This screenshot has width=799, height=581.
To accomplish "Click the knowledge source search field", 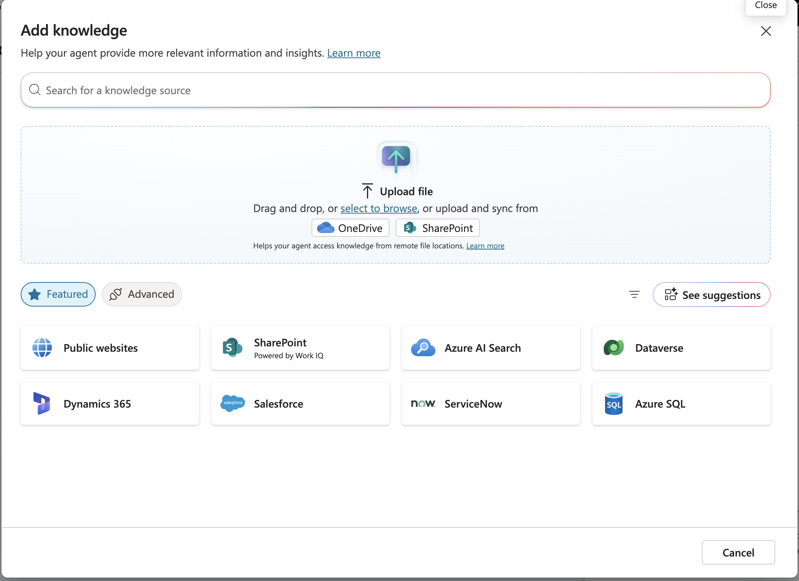I will pyautogui.click(x=230, y=90).
